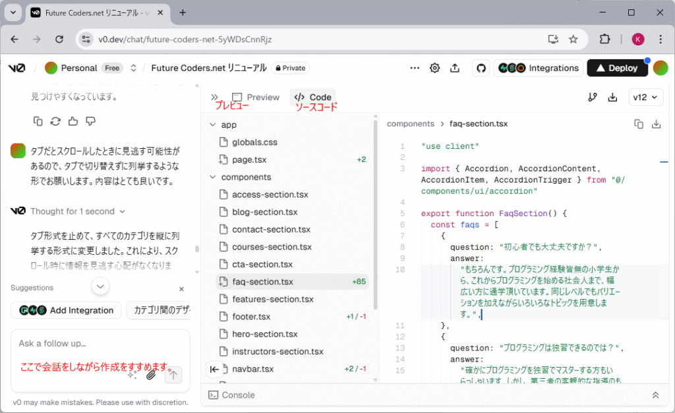The image size is (675, 413).
Task: Open globals.css file
Action: (x=254, y=142)
